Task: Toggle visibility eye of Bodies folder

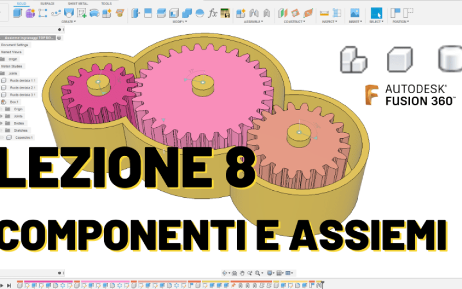Action: point(1,123)
